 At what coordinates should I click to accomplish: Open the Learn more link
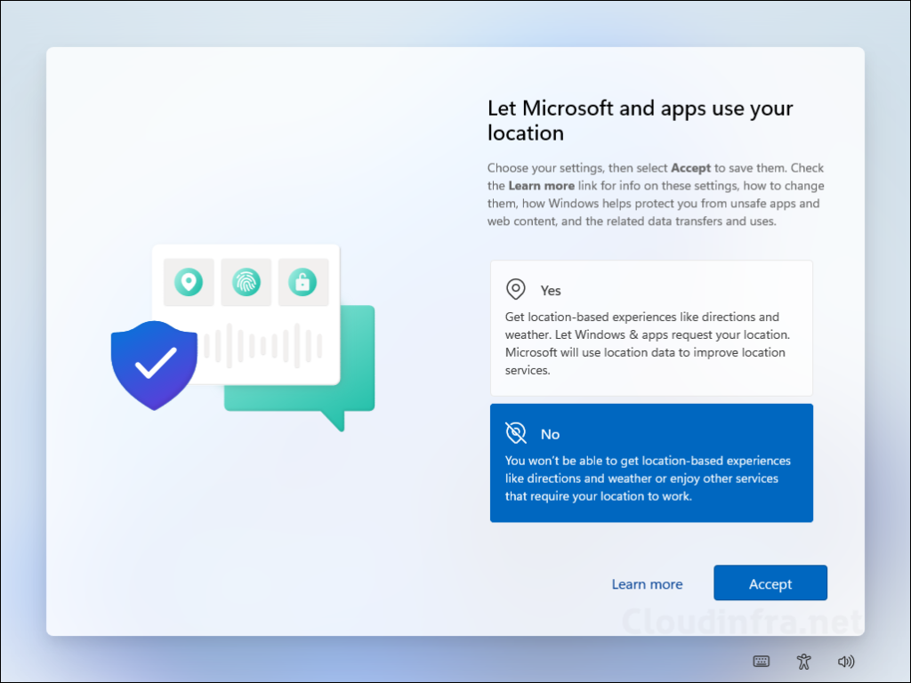coord(647,584)
